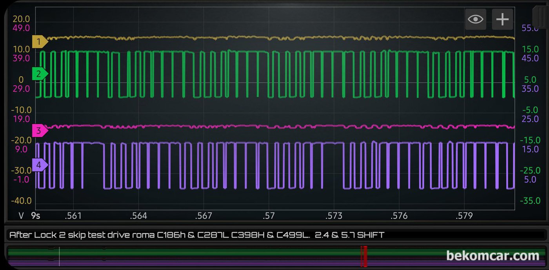Click the .564 time axis label
Screen dimensions: 549x270
pyautogui.click(x=138, y=216)
